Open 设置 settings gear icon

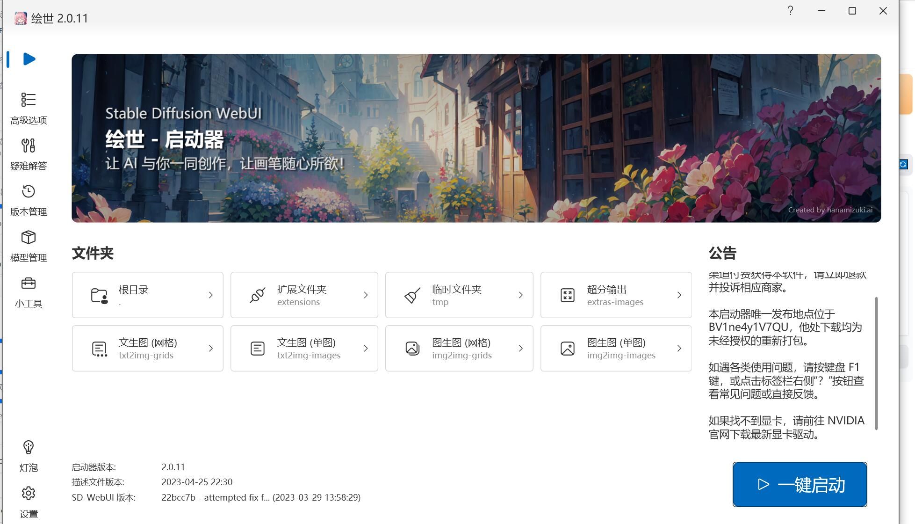point(28,494)
